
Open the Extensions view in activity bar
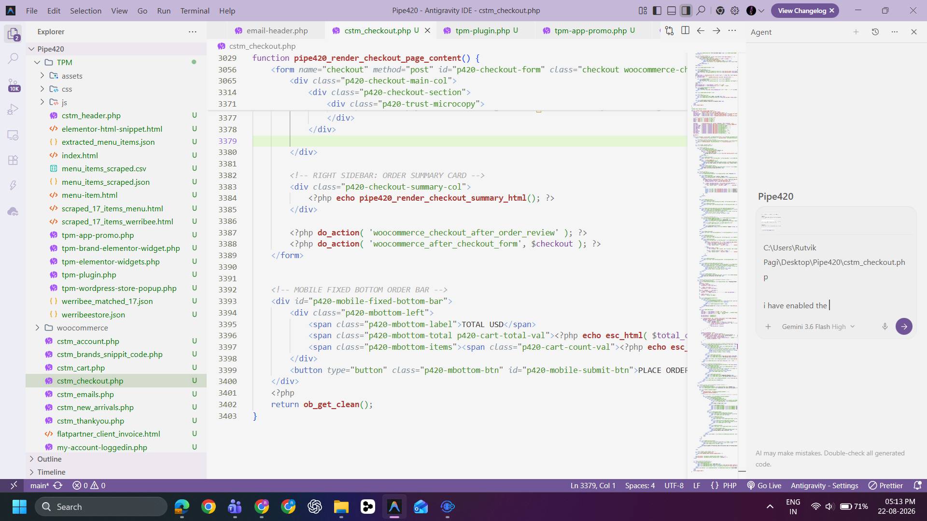[x=13, y=160]
